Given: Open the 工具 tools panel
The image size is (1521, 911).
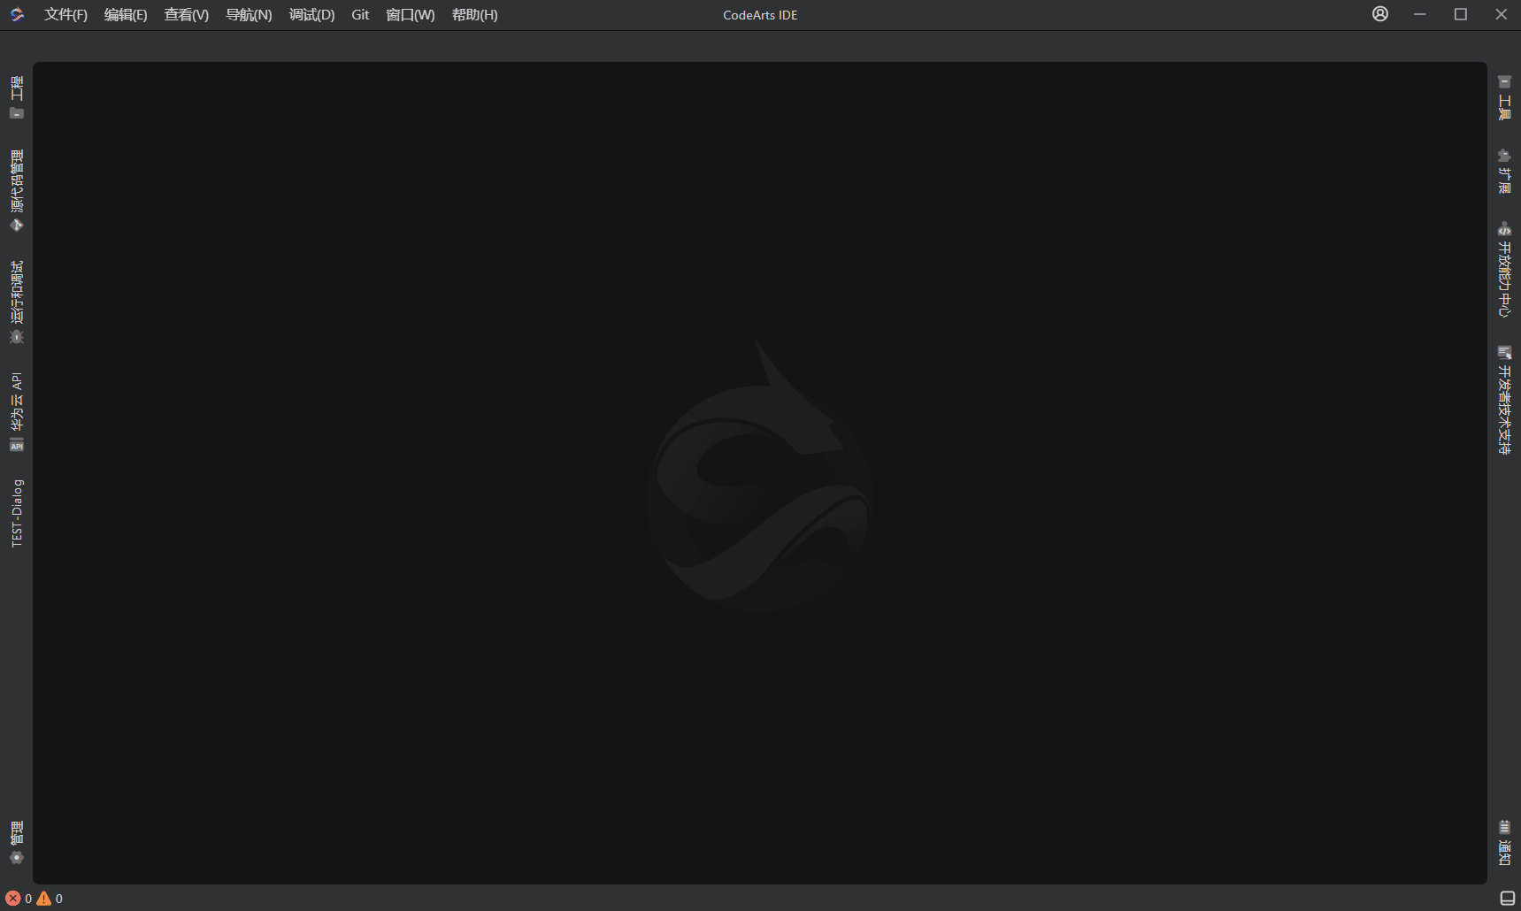Looking at the screenshot, I should (1504, 98).
